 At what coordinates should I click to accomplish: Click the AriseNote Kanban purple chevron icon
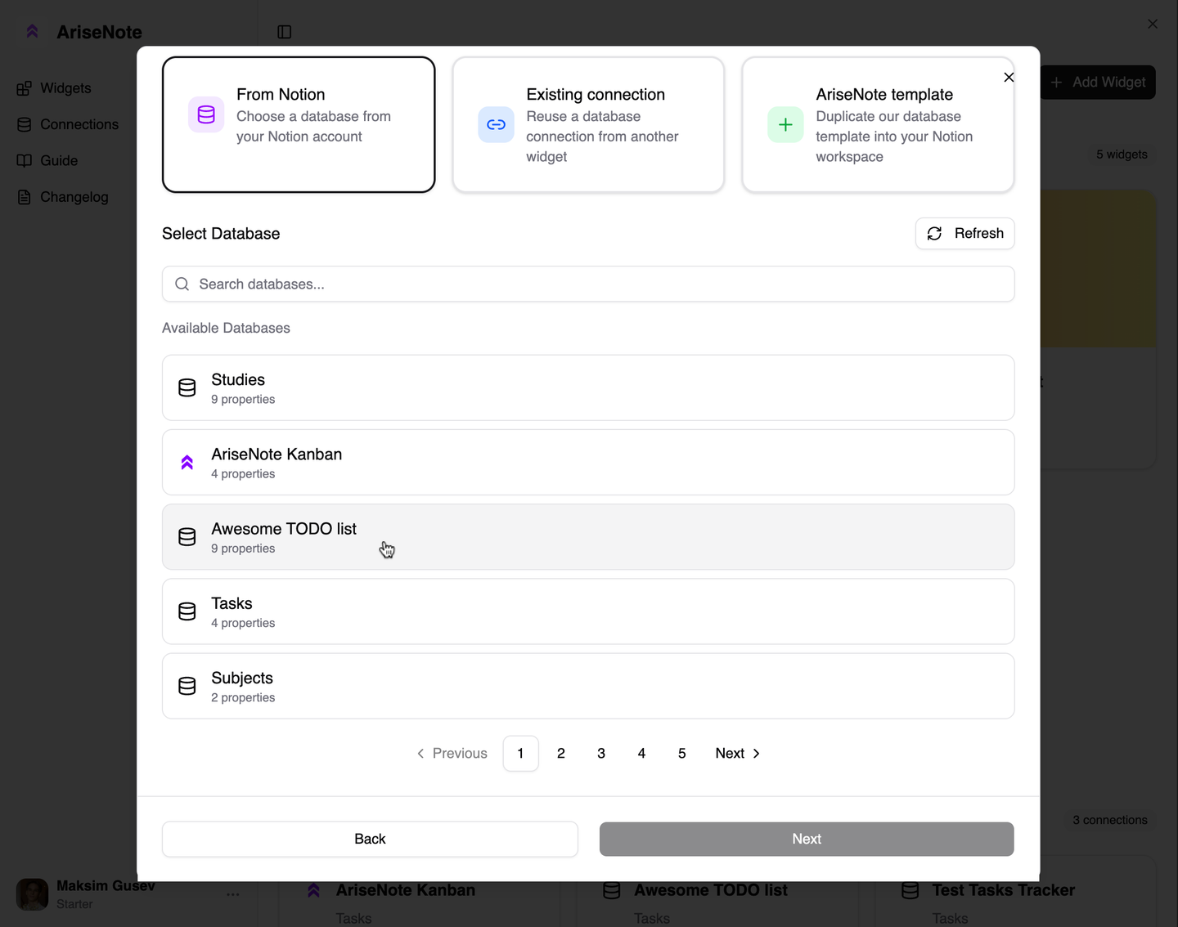tap(187, 463)
